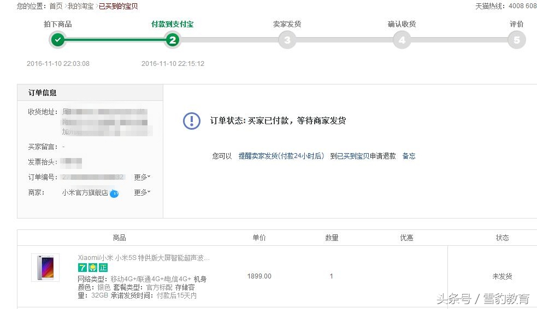The image size is (537, 309).
Task: Click the 商品 column header
Action: (x=120, y=238)
